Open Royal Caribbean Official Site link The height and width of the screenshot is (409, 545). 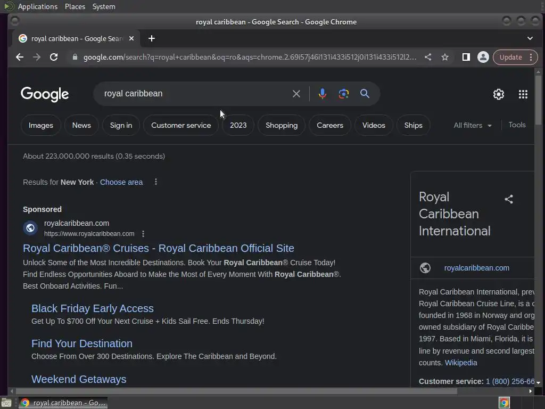click(x=158, y=248)
